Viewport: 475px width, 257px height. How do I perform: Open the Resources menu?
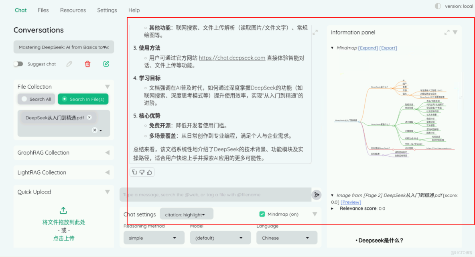(x=73, y=10)
